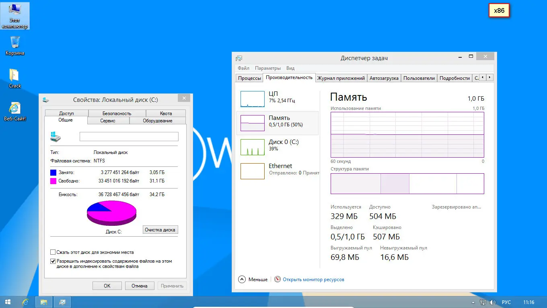Click the magenta Свободно color swatch
The width and height of the screenshot is (547, 308).
(53, 181)
